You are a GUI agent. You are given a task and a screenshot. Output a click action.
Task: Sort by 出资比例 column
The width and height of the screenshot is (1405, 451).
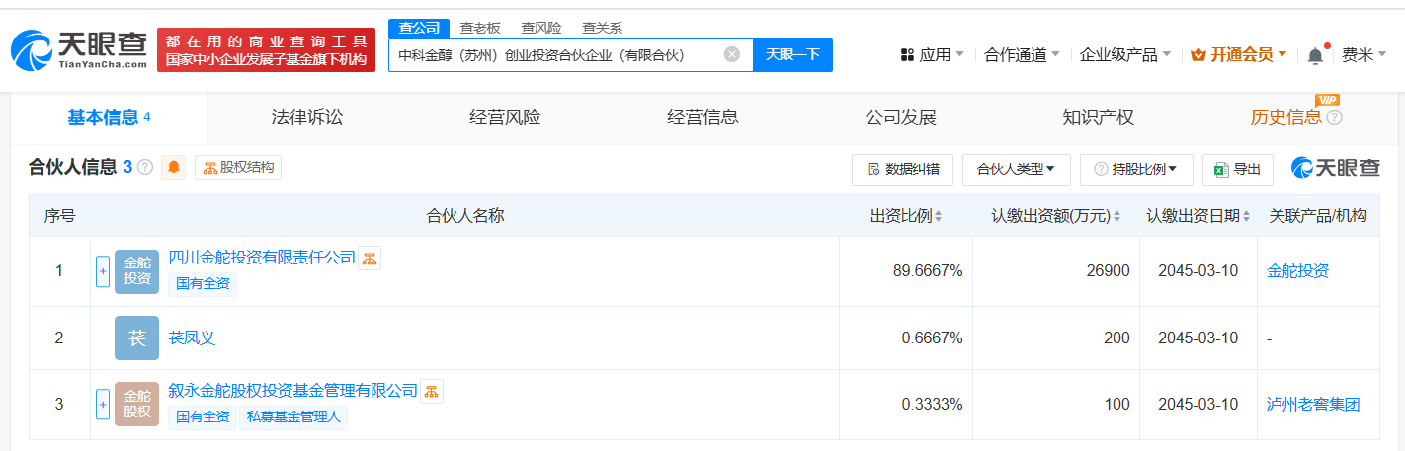[906, 216]
